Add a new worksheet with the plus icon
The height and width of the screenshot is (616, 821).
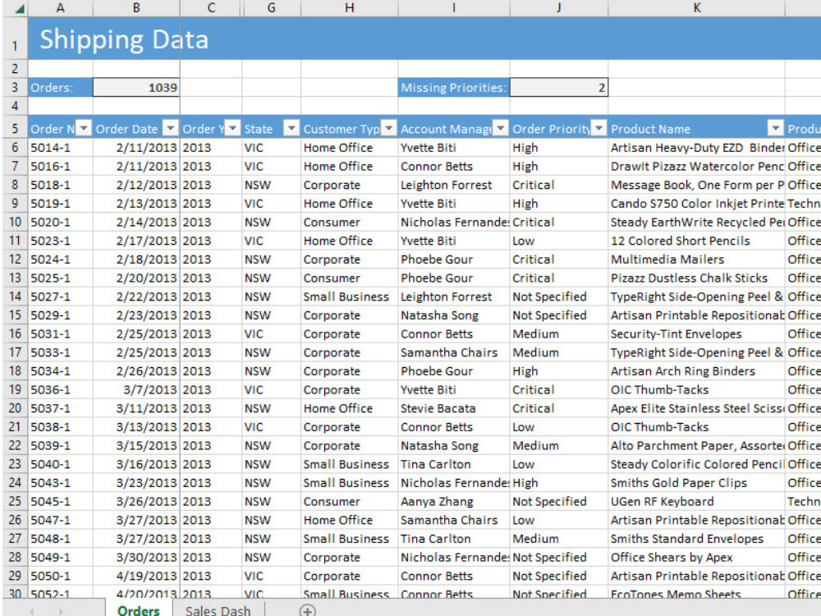click(307, 611)
